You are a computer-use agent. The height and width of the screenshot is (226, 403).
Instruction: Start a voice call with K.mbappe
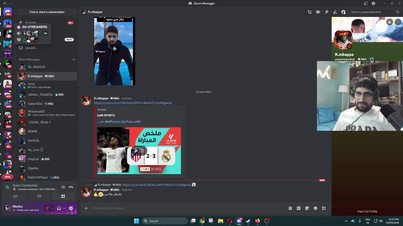click(x=310, y=12)
